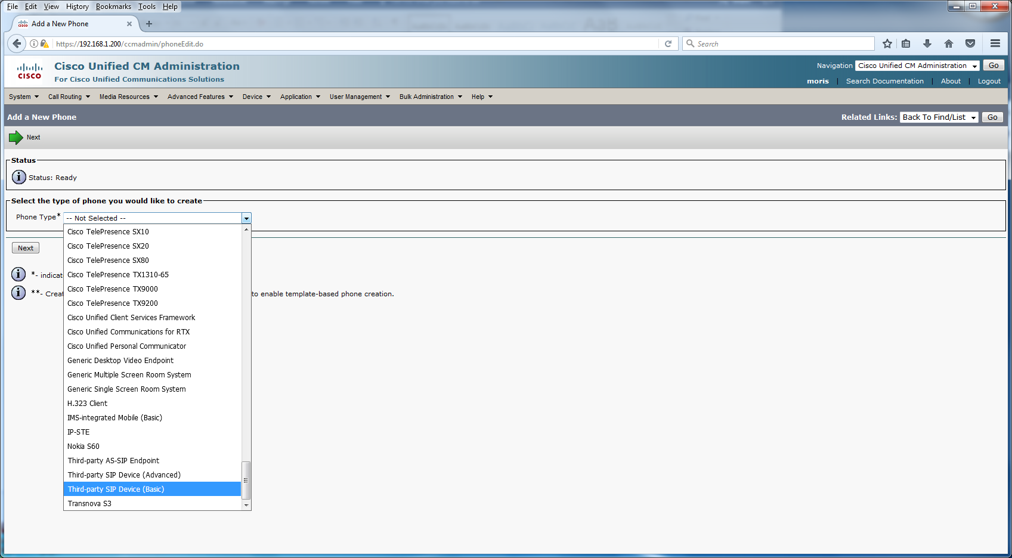
Task: Click Go next to Related Links
Action: 992,117
